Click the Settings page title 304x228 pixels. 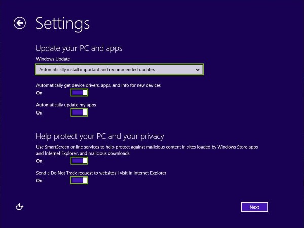pos(63,24)
